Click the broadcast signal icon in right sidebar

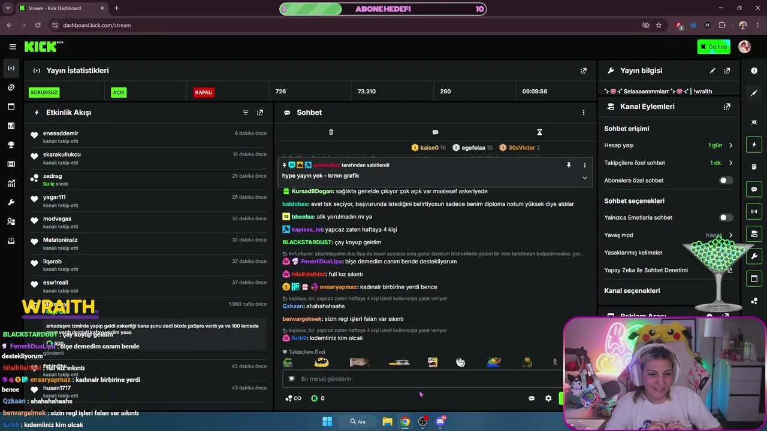[754, 211]
